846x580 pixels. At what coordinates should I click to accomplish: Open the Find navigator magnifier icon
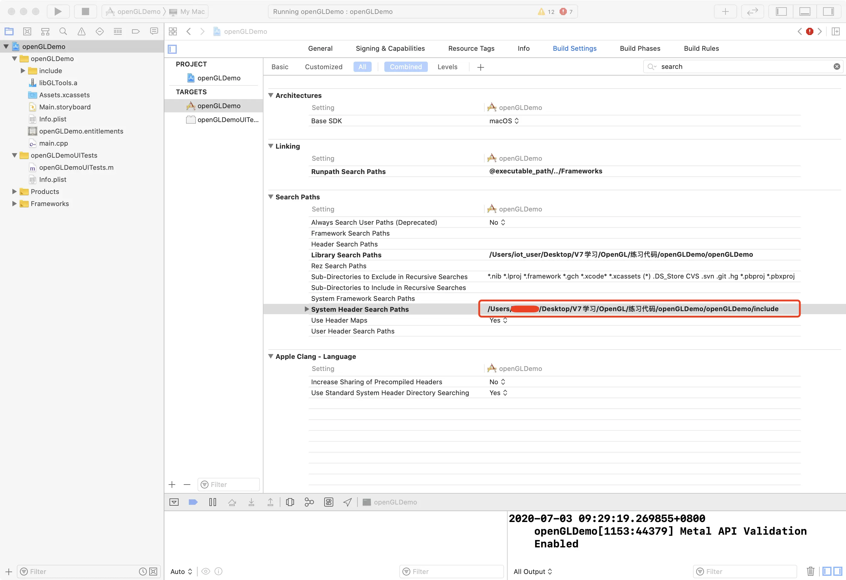(x=63, y=32)
